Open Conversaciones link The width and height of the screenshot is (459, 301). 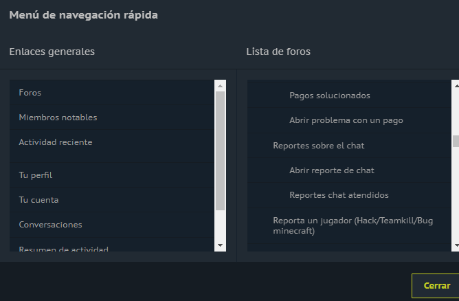(x=50, y=225)
